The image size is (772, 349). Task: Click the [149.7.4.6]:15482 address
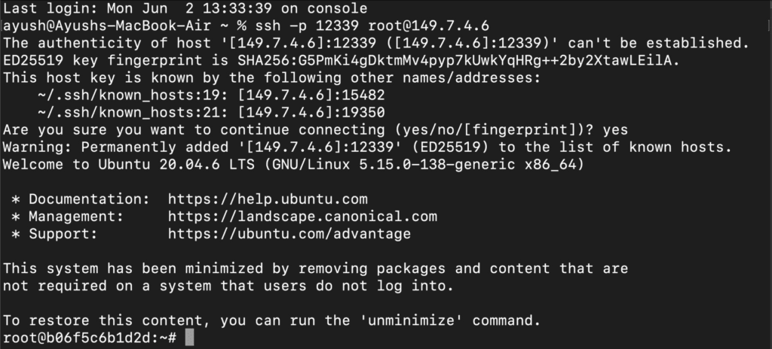[311, 96]
